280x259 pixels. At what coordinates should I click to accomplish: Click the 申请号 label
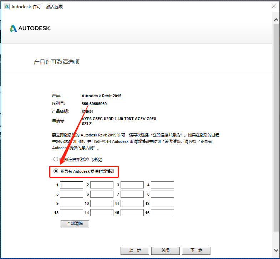(x=58, y=121)
